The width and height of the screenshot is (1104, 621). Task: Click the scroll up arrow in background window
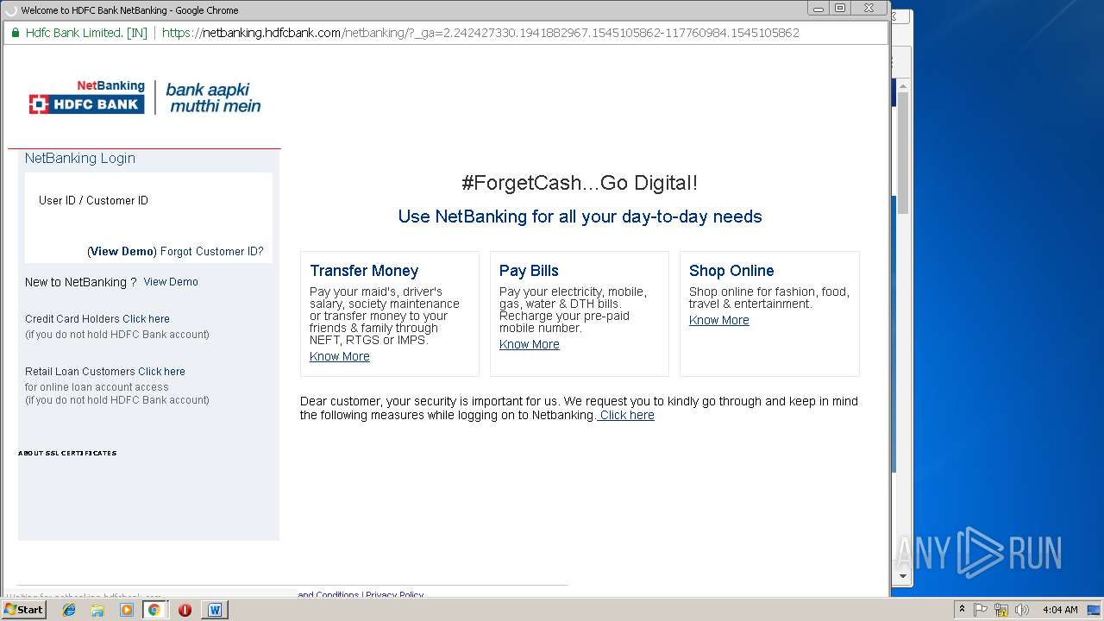[x=903, y=85]
